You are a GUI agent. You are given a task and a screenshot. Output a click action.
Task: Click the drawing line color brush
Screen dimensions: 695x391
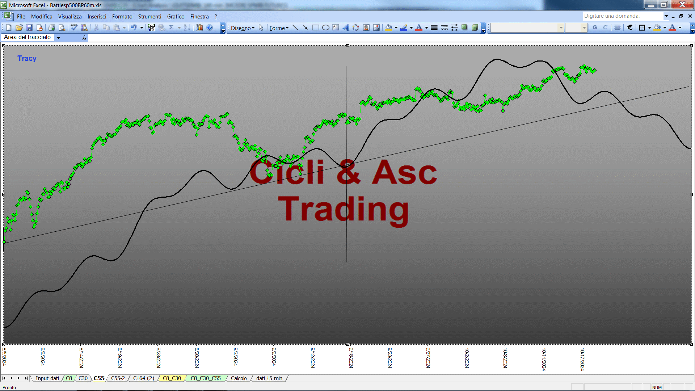click(x=404, y=28)
